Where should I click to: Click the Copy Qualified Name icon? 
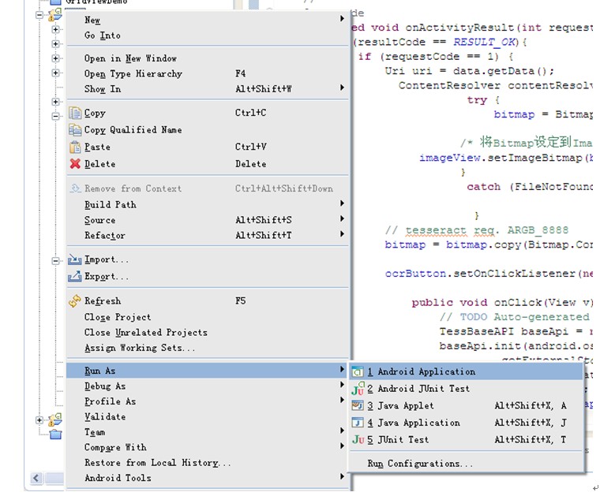75,130
